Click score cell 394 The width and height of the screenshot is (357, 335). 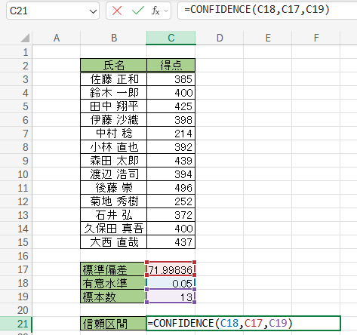(171, 174)
